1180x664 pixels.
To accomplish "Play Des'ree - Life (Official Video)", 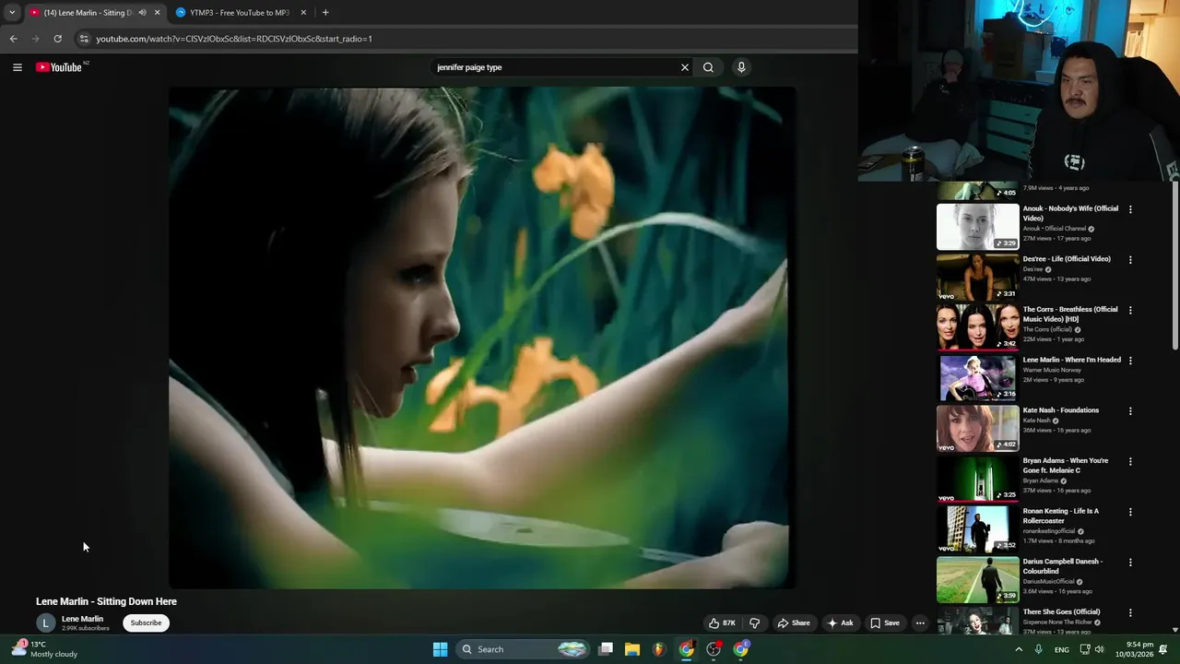I will (x=1067, y=259).
